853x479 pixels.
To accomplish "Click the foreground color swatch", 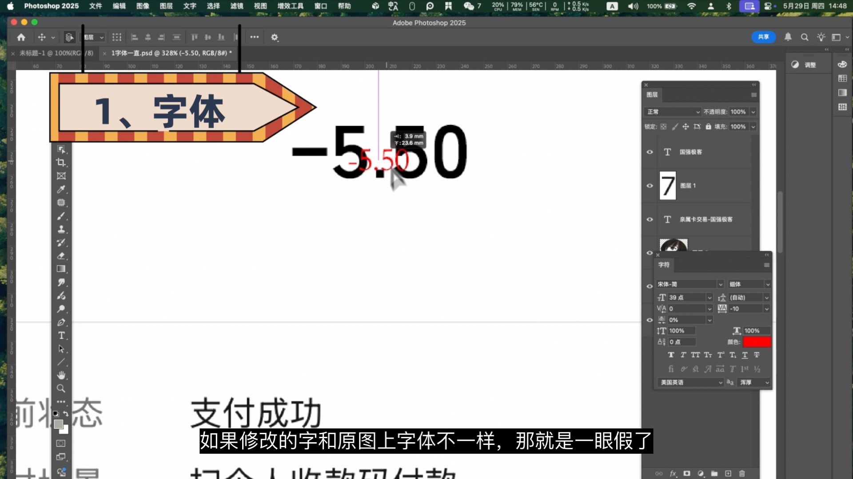I will click(58, 424).
